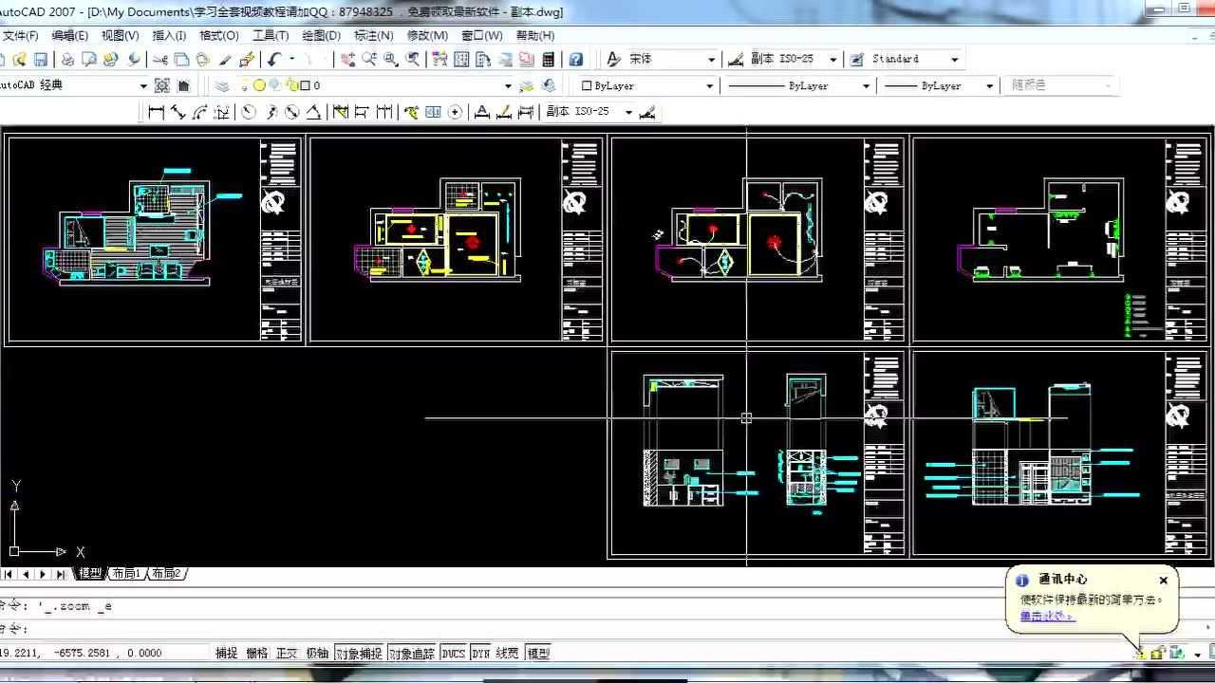Screen dimensions: 1215x683
Task: Select the Angular dimension tool
Action: 313,112
